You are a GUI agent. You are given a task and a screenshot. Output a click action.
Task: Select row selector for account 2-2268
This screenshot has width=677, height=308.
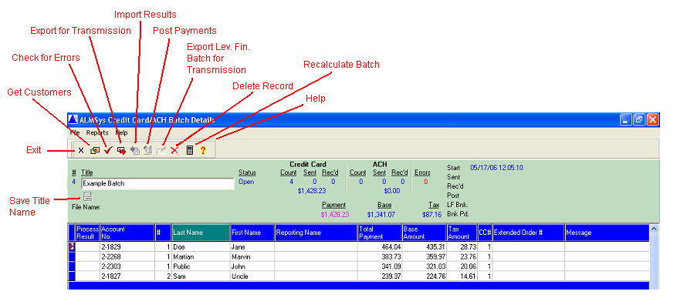coord(72,256)
